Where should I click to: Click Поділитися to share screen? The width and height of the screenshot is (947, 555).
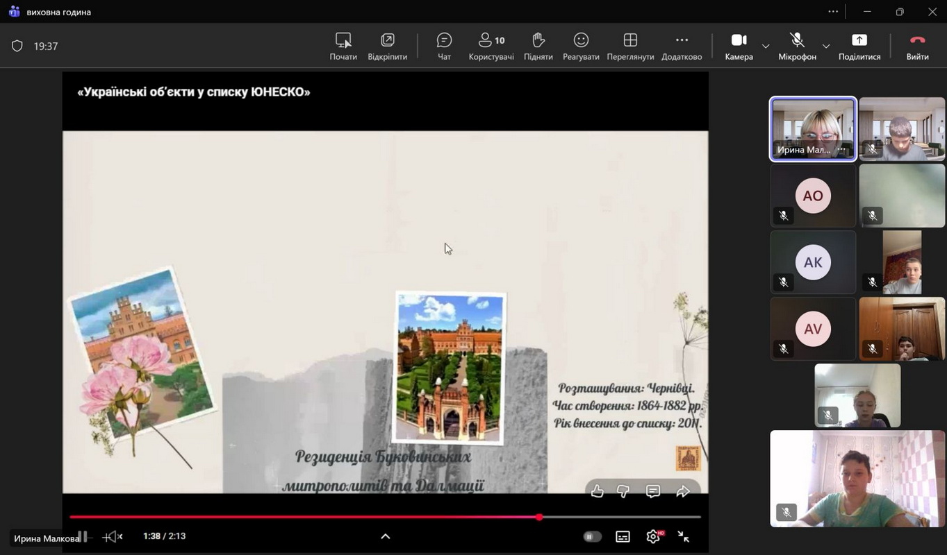(x=859, y=46)
